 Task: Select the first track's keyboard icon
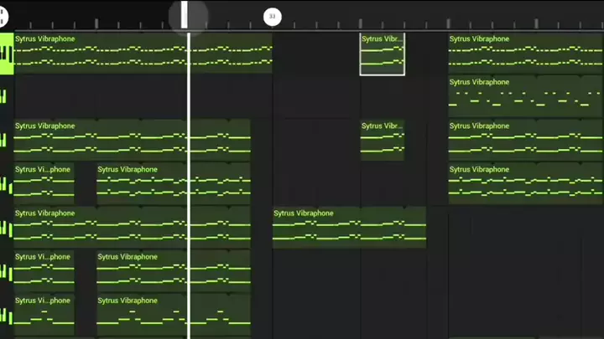pos(6,54)
